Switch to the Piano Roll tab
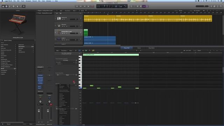Viewport: 224px width, 126px height. point(127,48)
